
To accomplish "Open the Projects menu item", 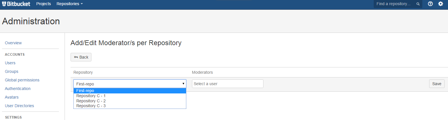I will tap(43, 4).
